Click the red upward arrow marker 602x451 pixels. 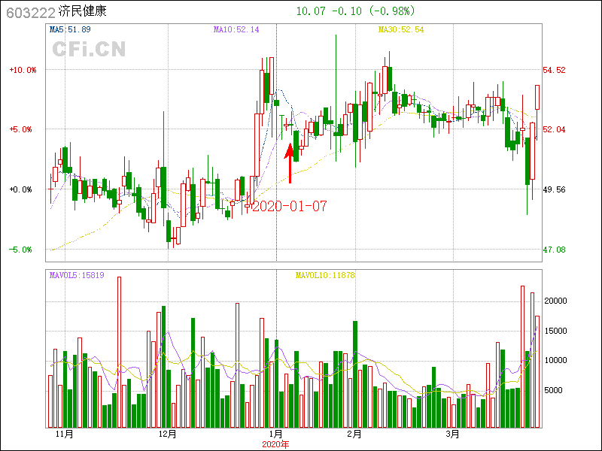point(290,163)
